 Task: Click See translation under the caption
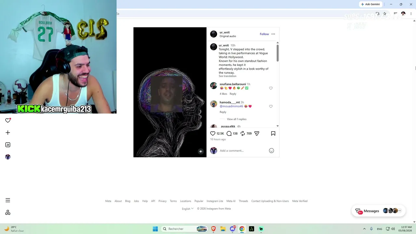coord(227,76)
